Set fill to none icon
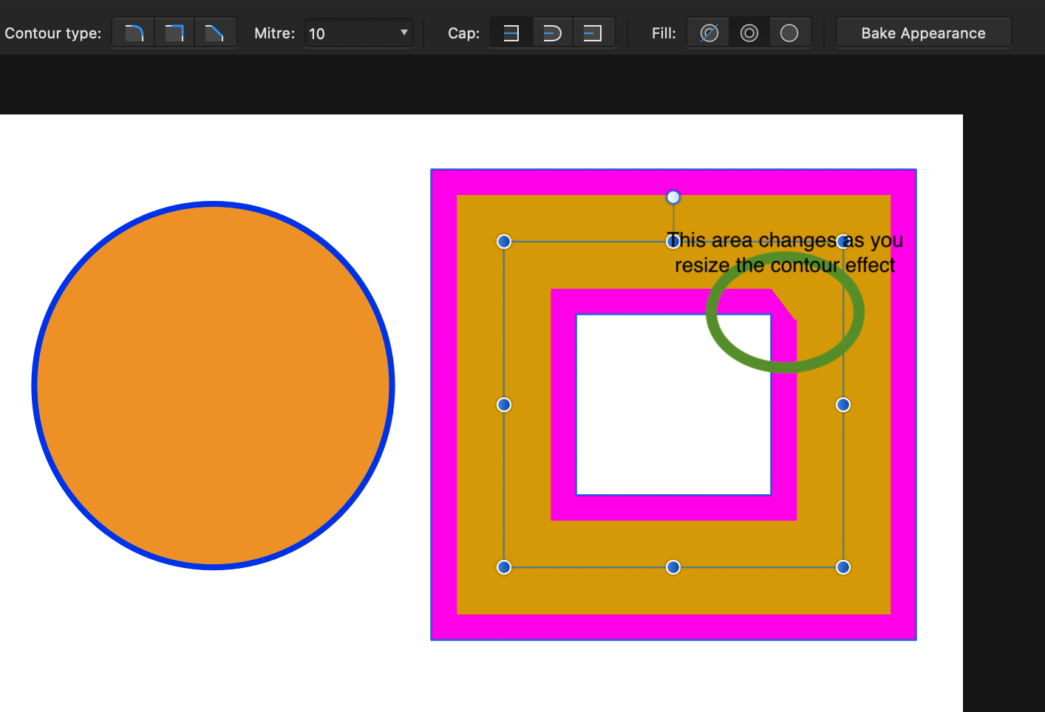This screenshot has height=712, width=1045. [x=709, y=33]
